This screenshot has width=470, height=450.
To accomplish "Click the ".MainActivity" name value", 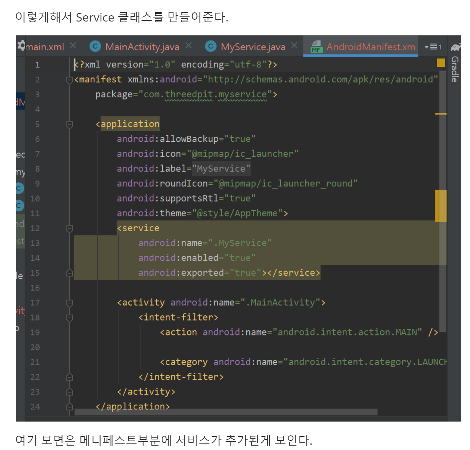I will pyautogui.click(x=280, y=303).
